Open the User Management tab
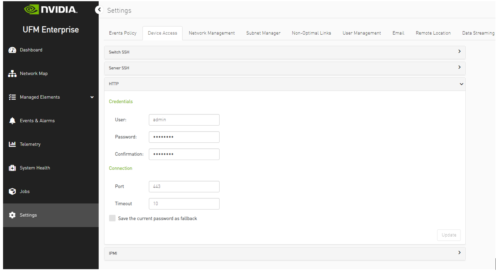Image resolution: width=496 pixels, height=271 pixels. coord(362,33)
